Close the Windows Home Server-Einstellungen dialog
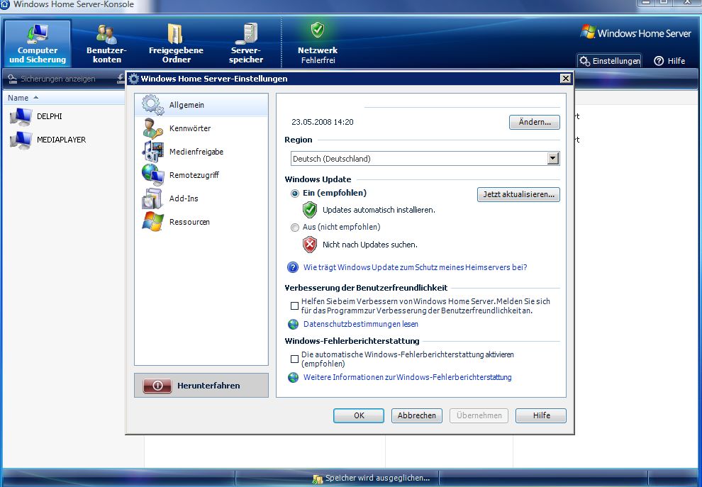This screenshot has width=702, height=487. point(565,79)
